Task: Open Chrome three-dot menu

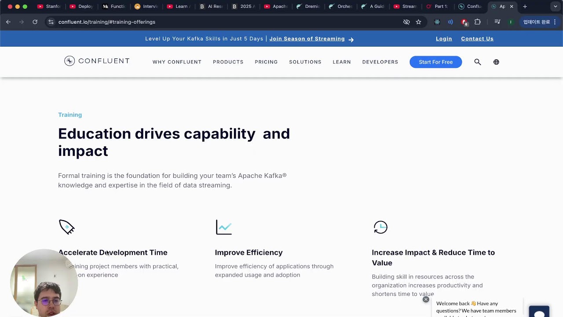Action: (555, 22)
